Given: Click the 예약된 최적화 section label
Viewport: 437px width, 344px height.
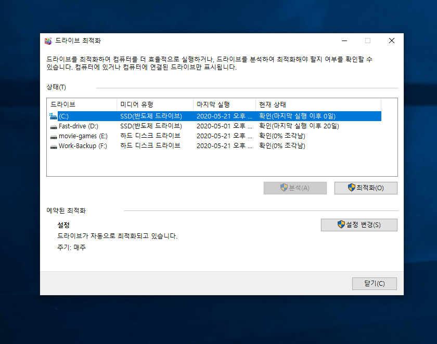Looking at the screenshot, I should (x=66, y=210).
